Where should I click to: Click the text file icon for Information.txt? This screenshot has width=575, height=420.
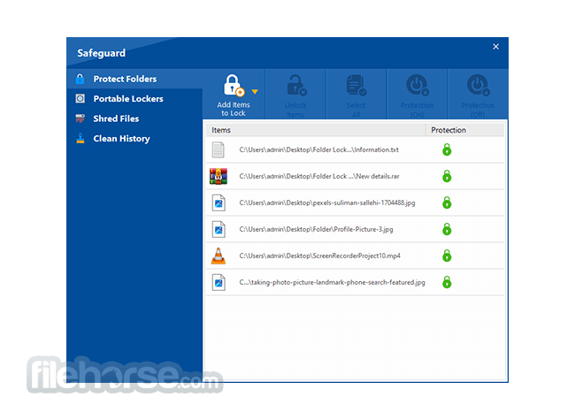click(x=218, y=150)
